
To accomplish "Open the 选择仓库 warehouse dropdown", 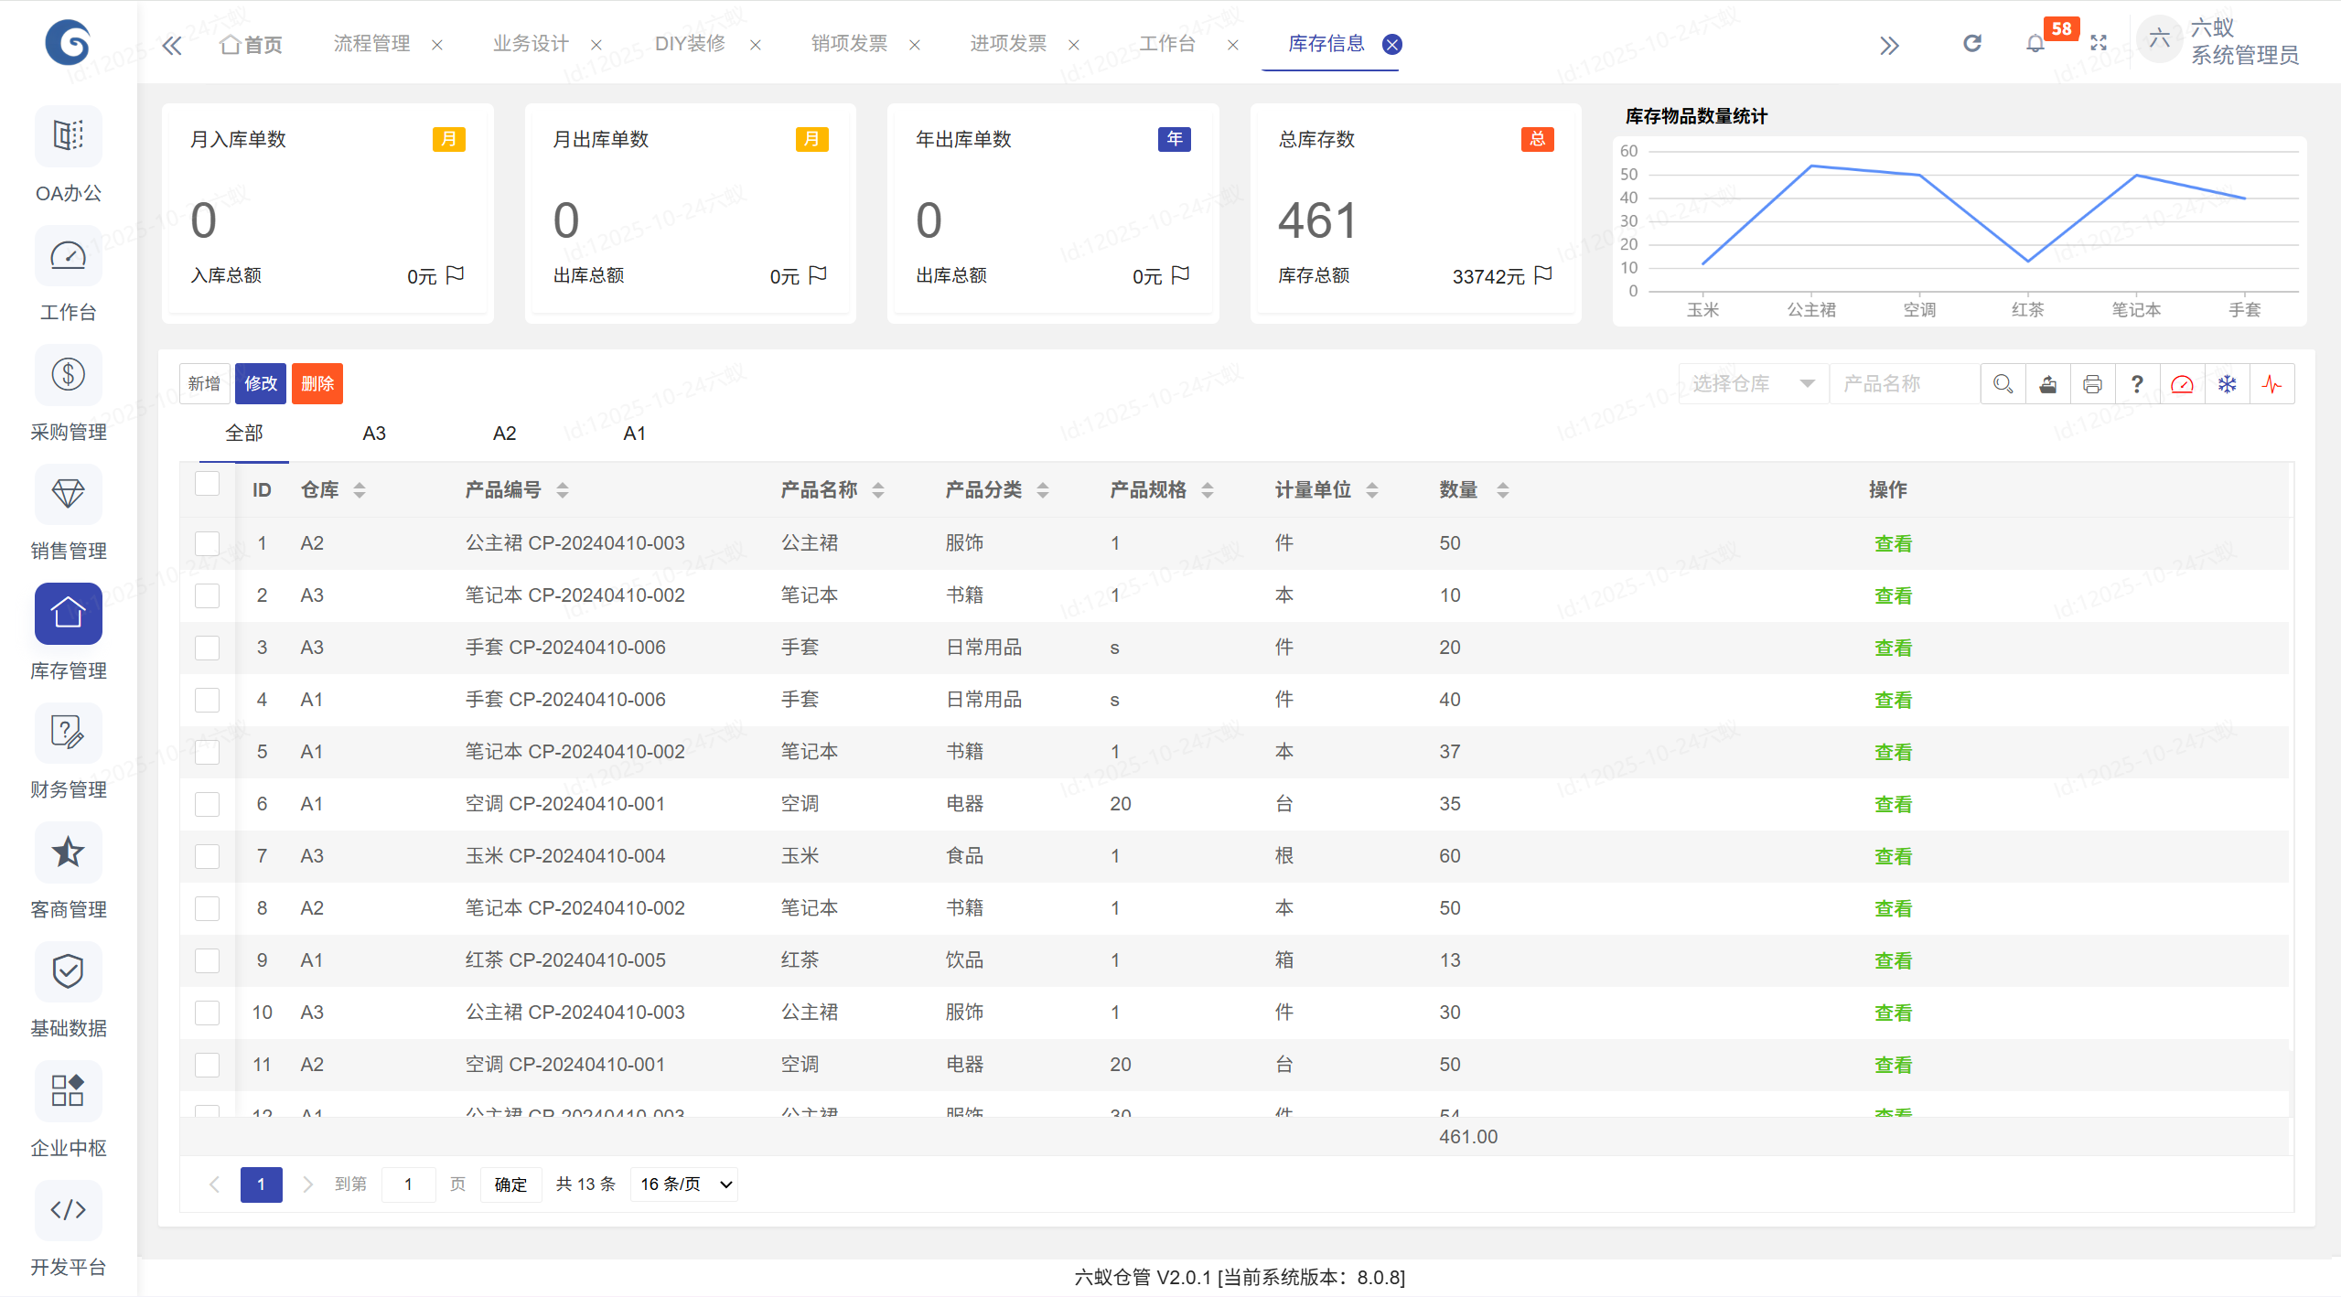I will [x=1752, y=384].
